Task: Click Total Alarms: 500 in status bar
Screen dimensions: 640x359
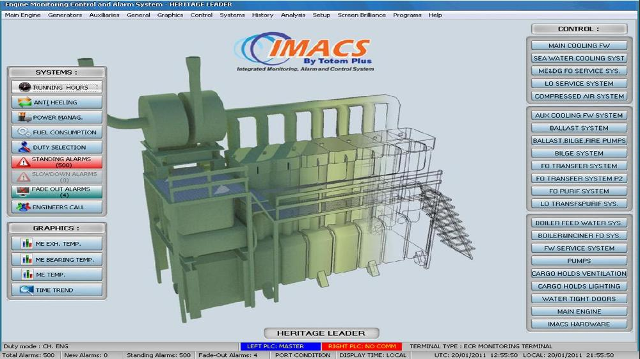Action: (29, 355)
